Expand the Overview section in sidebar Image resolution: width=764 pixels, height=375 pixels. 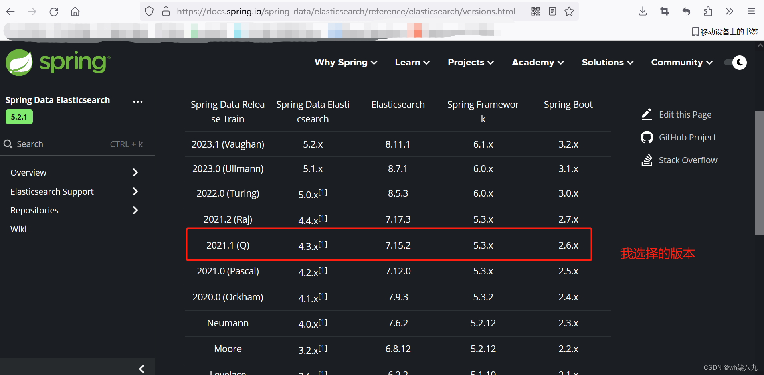135,172
